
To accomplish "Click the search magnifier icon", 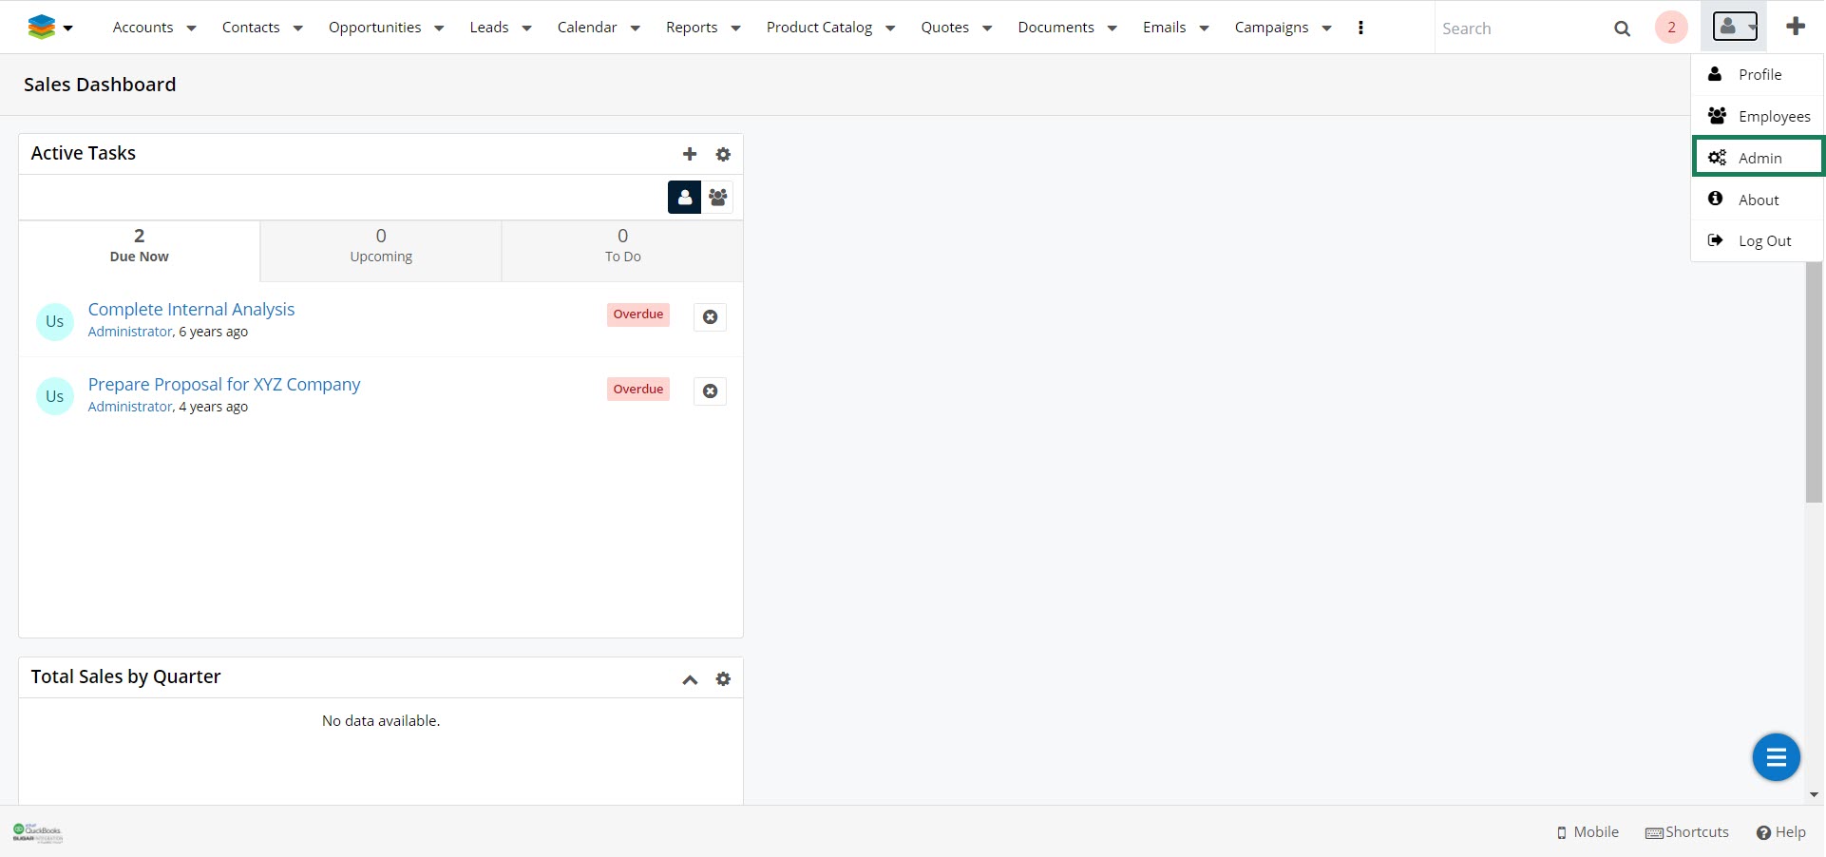I will [x=1622, y=29].
